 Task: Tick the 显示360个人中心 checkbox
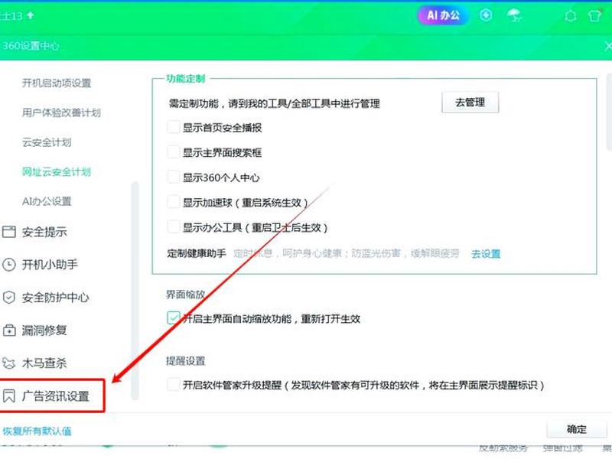point(174,177)
